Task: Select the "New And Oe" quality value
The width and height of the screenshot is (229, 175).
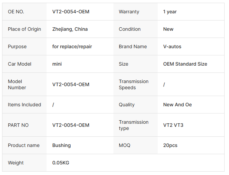Action: [178, 105]
